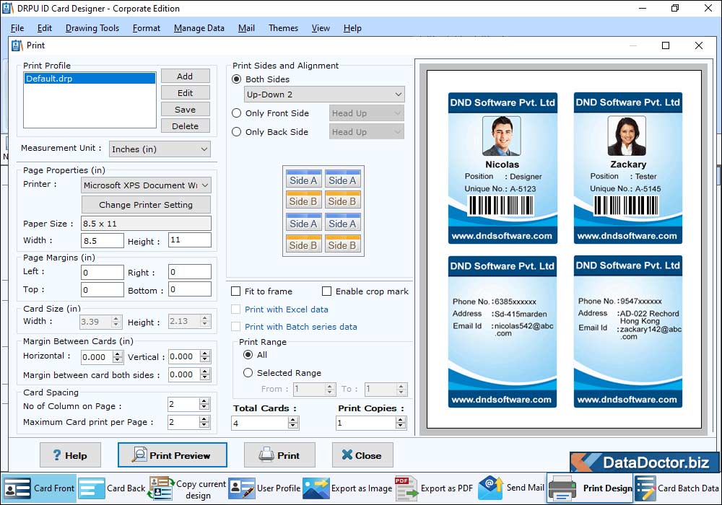This screenshot has height=505, width=722.
Task: Click Horizontal margin spinner arrows
Action: [x=118, y=357]
